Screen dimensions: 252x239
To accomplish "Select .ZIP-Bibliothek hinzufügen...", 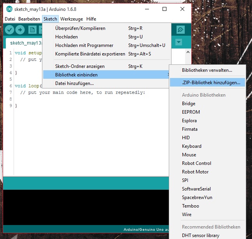I will [x=207, y=83].
